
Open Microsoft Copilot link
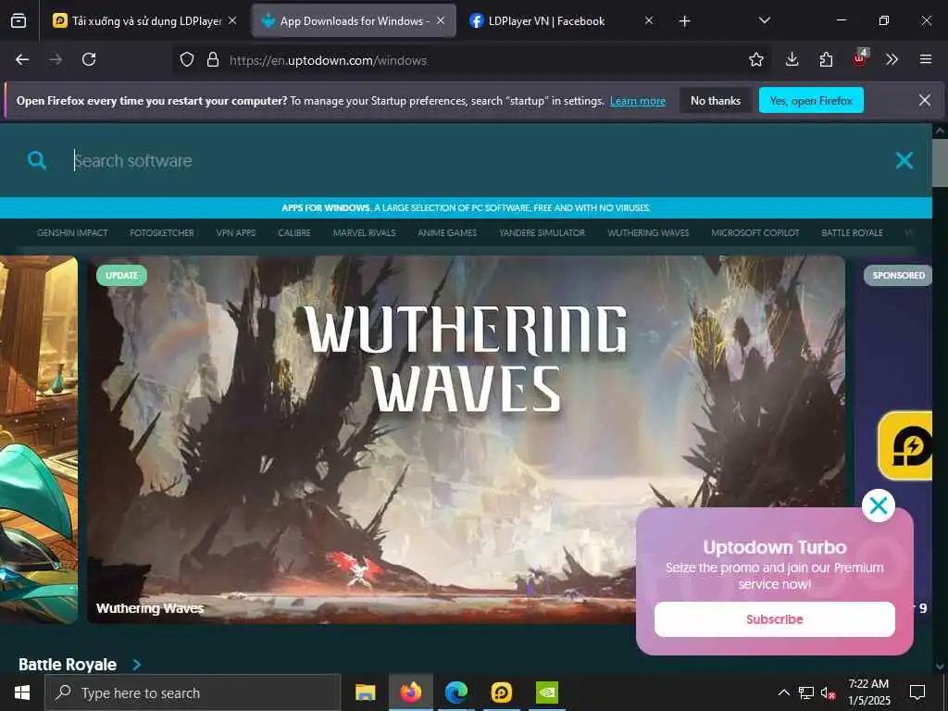[x=755, y=232]
